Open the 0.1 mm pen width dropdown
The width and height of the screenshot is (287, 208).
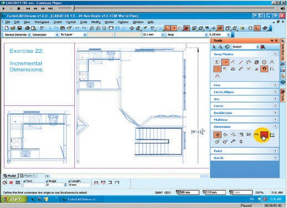tap(163, 34)
